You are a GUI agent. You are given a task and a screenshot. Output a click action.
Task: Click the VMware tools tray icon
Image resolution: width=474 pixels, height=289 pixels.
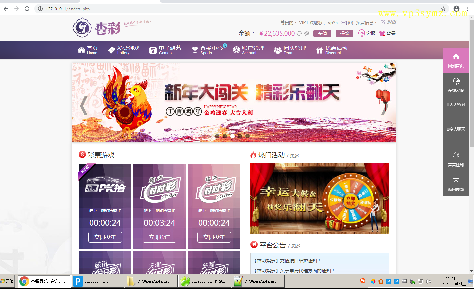[x=404, y=281]
